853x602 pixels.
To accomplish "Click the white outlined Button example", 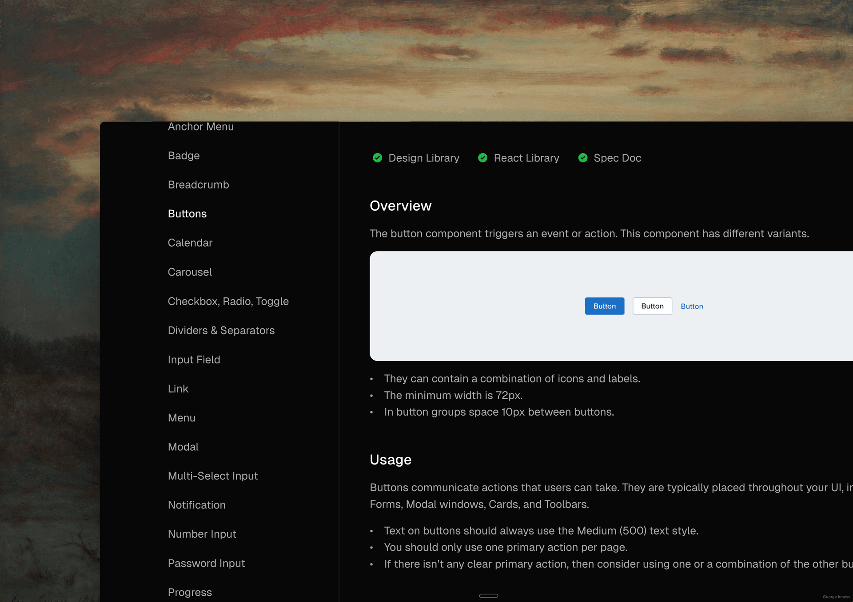I will click(x=652, y=306).
